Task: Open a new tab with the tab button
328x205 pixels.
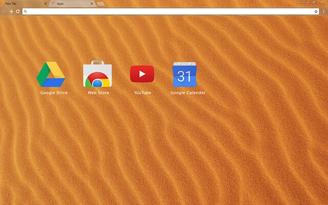Action: coord(101,4)
